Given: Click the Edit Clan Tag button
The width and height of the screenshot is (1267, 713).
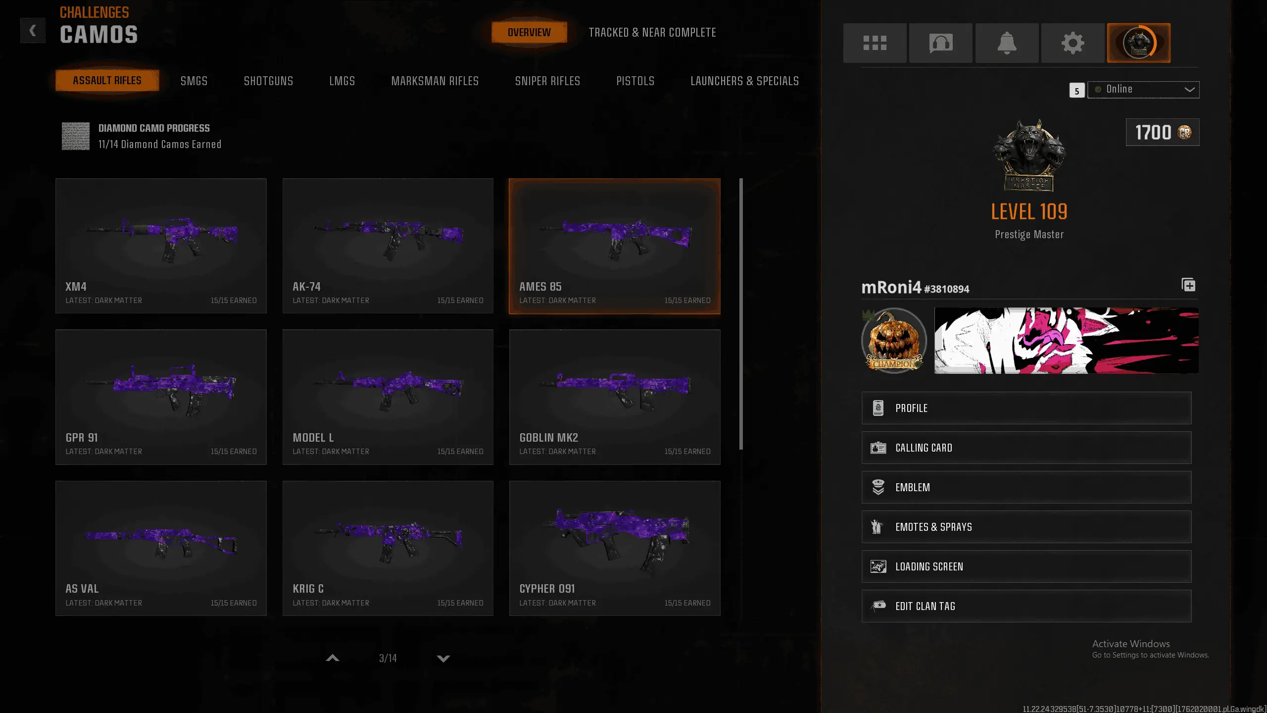Looking at the screenshot, I should (1026, 606).
